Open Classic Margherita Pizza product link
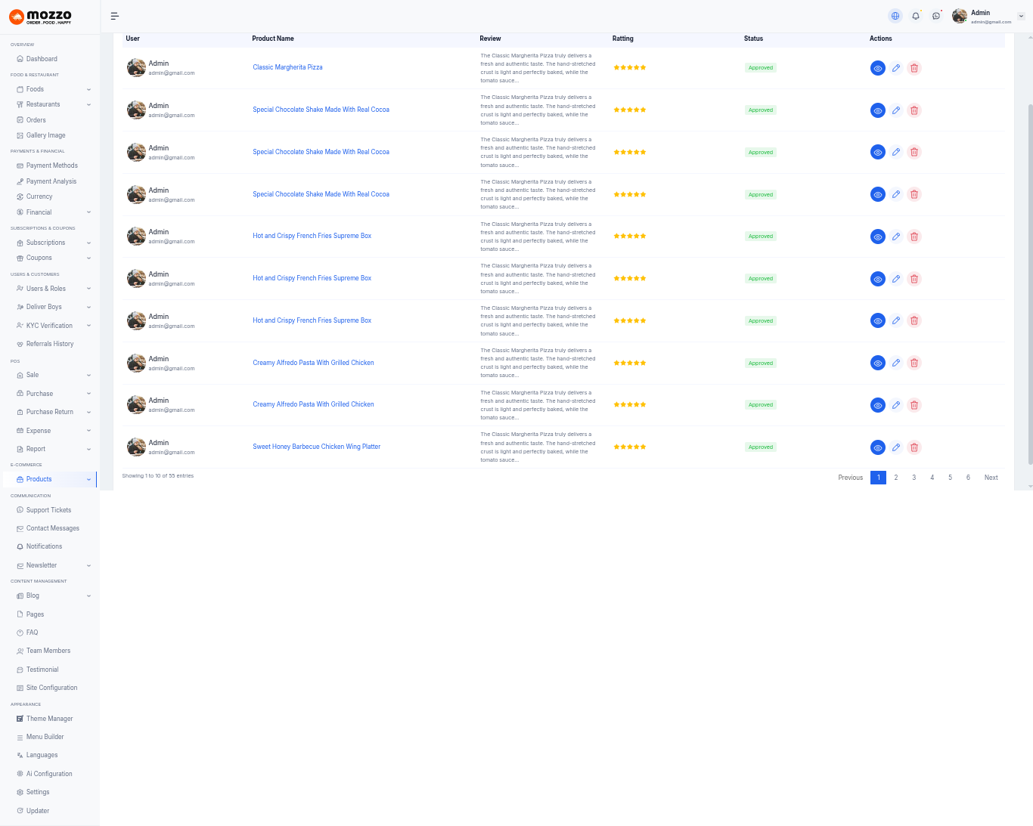The width and height of the screenshot is (1033, 826). tap(287, 67)
